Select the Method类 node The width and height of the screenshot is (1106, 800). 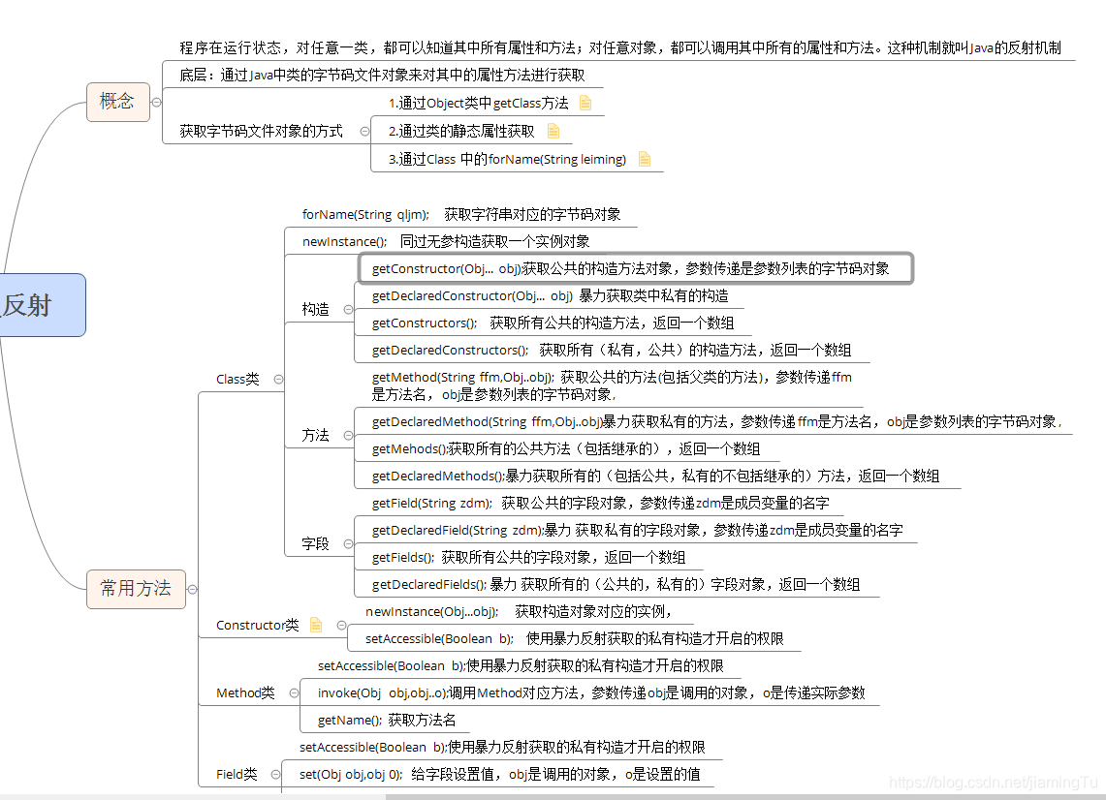coord(245,692)
